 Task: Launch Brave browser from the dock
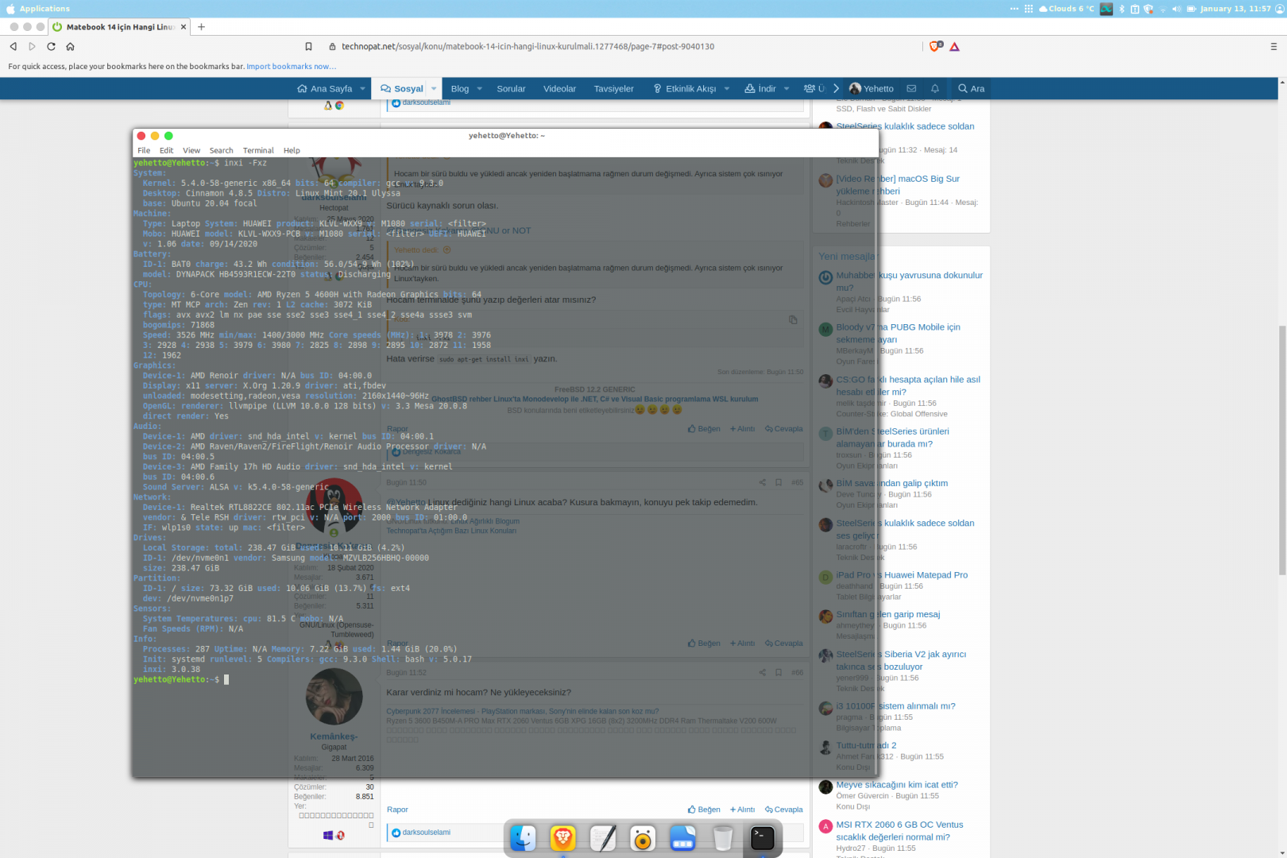562,838
